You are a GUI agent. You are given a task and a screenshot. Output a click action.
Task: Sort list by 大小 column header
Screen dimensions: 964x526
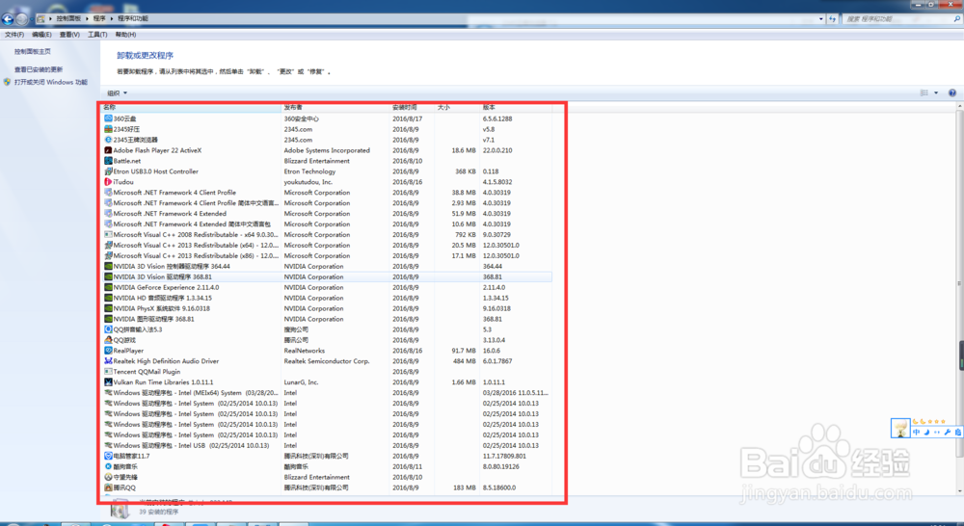click(457, 108)
